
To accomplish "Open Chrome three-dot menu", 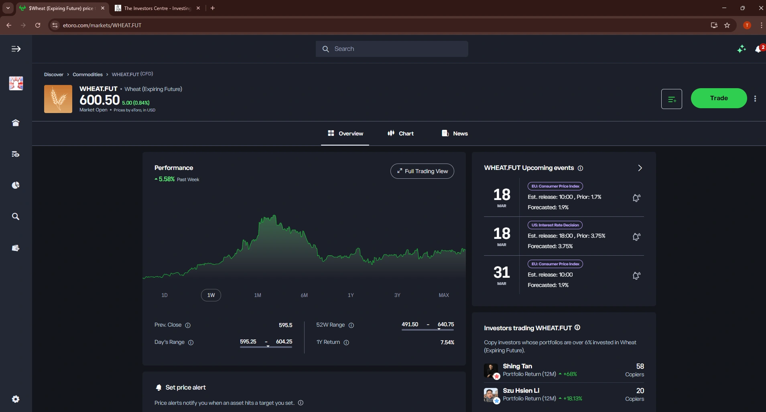I will click(761, 25).
